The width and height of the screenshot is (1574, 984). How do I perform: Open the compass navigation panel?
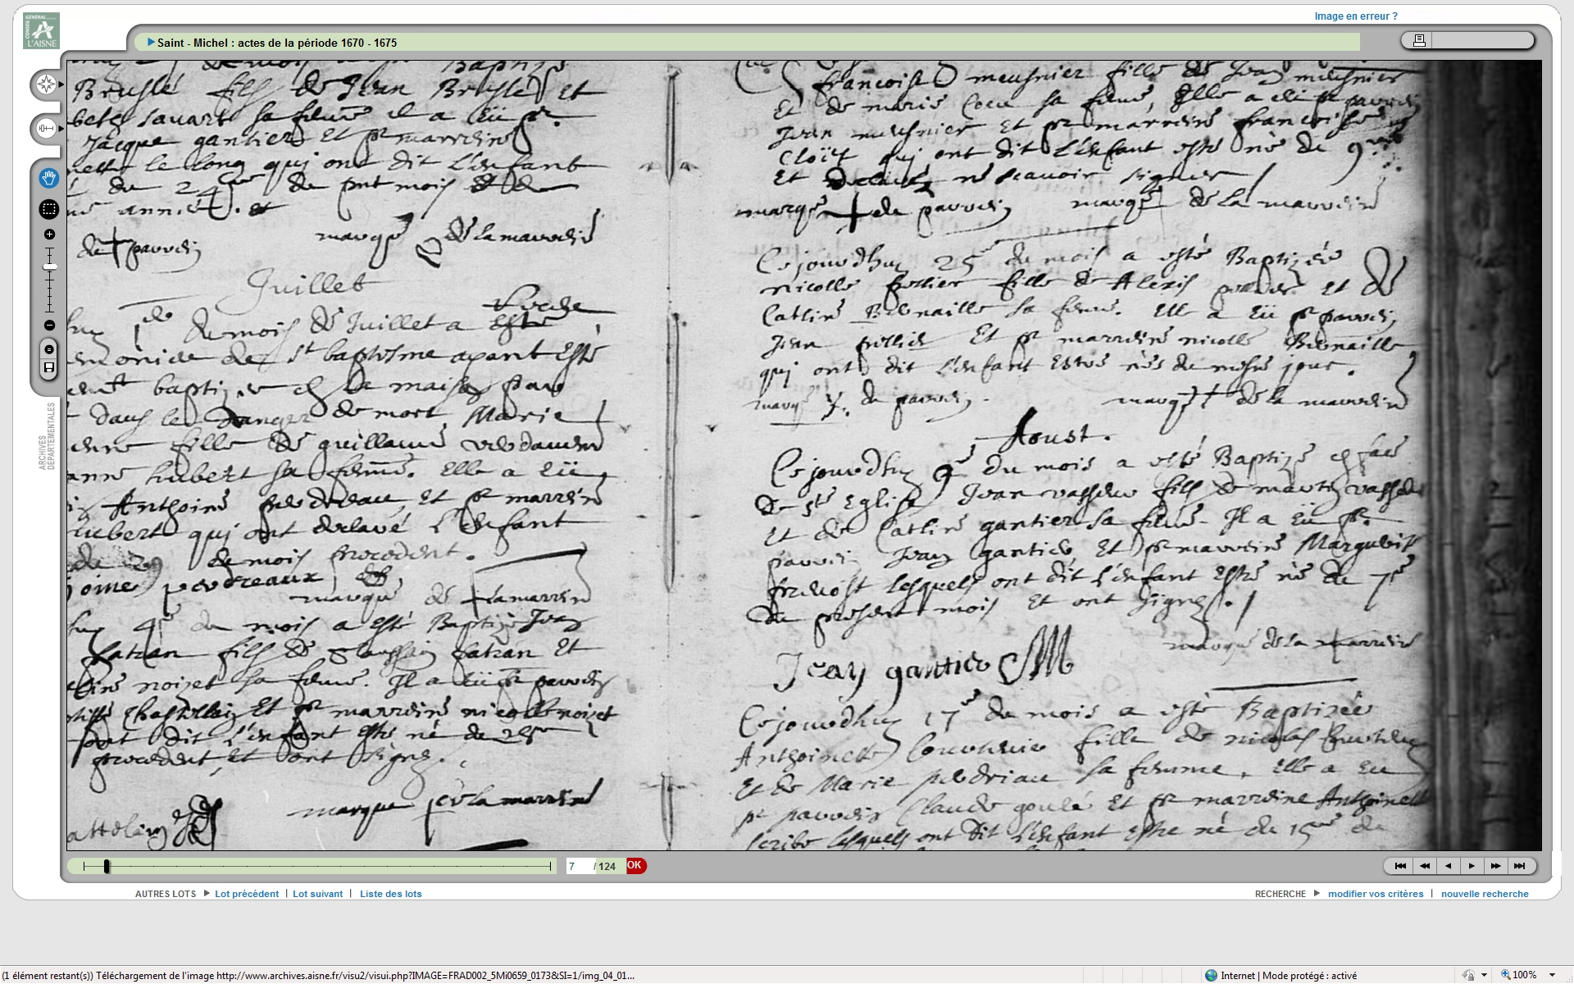point(46,84)
